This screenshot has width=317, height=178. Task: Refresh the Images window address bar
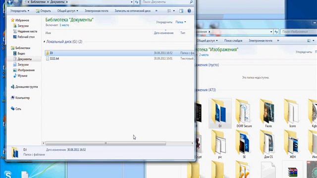tap(276, 32)
